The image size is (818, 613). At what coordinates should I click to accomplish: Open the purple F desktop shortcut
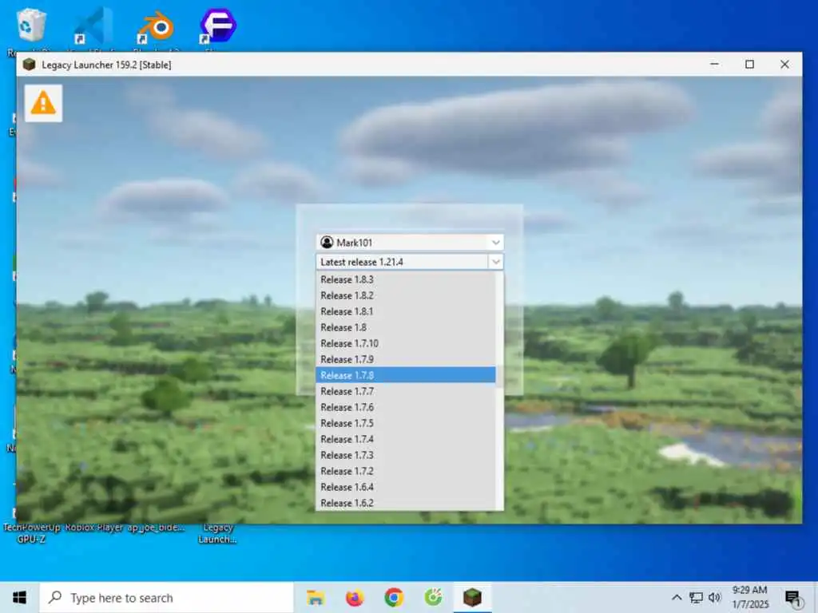tap(218, 25)
